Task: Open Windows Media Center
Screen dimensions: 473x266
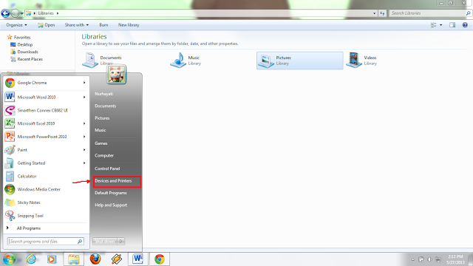Action: click(45, 189)
